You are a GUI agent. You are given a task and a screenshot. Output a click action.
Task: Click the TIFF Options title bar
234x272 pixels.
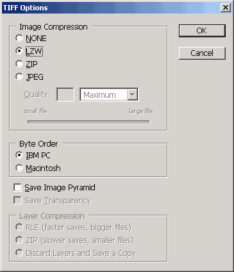[111, 8]
